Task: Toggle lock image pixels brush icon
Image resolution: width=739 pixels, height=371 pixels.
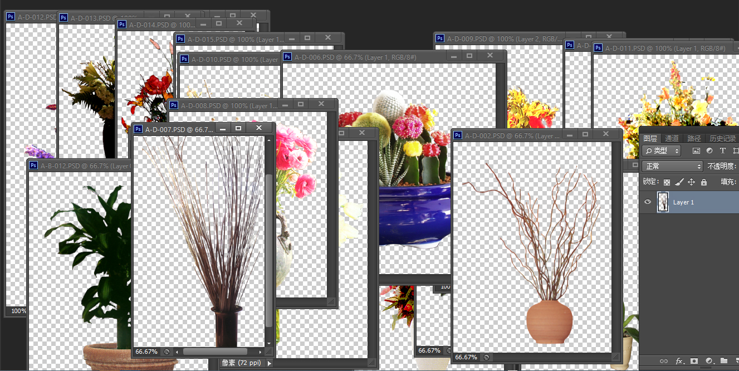Action: tap(679, 182)
